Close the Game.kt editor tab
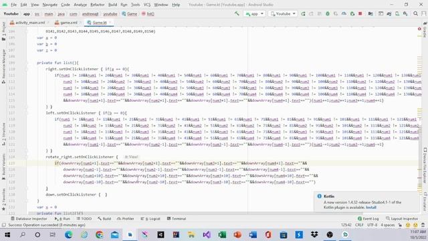428x241 pixels. pos(110,23)
